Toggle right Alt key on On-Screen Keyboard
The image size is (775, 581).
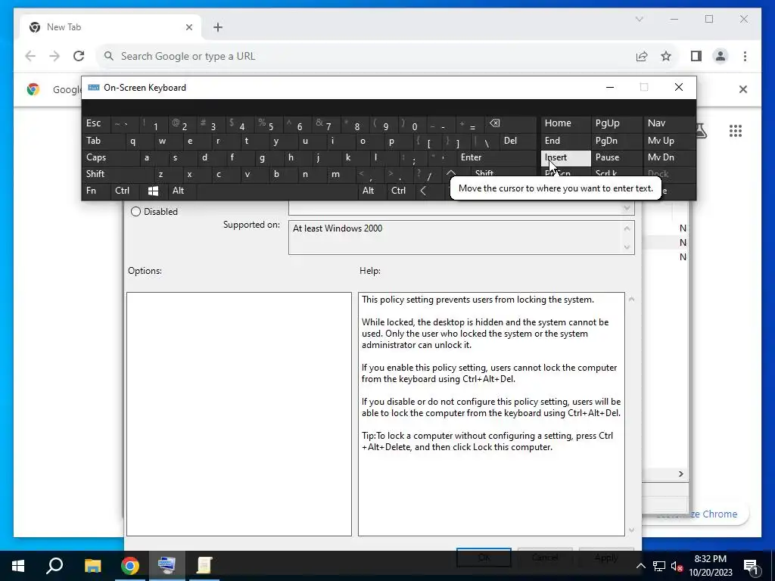(x=372, y=191)
